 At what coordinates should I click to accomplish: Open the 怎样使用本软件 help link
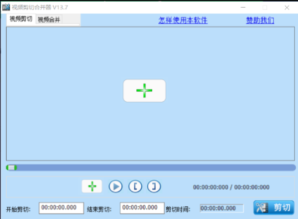(183, 20)
